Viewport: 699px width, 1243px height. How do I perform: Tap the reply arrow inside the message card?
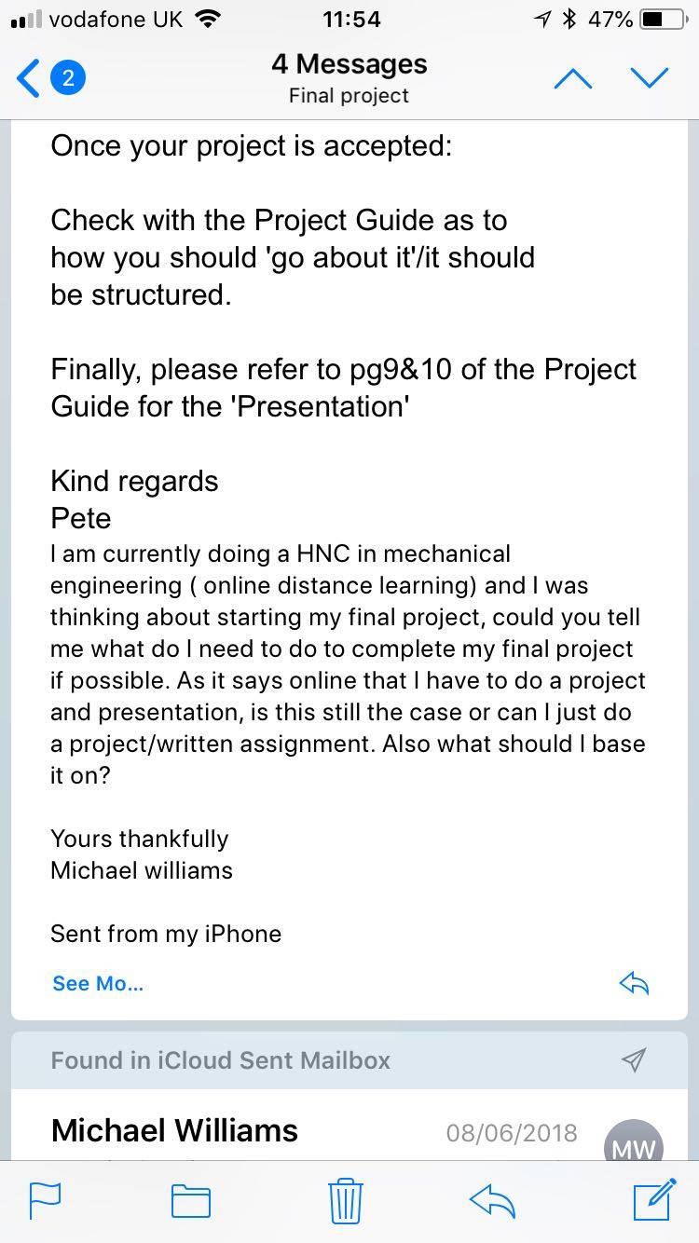(x=634, y=983)
